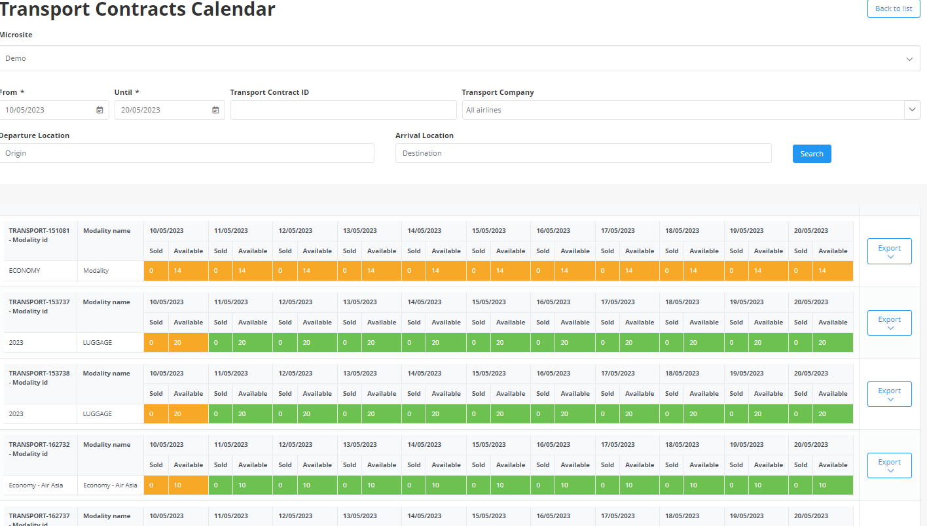Expand Export for TRANSPORT-153738
Viewport: 927px width, 526px height.
pyautogui.click(x=889, y=394)
